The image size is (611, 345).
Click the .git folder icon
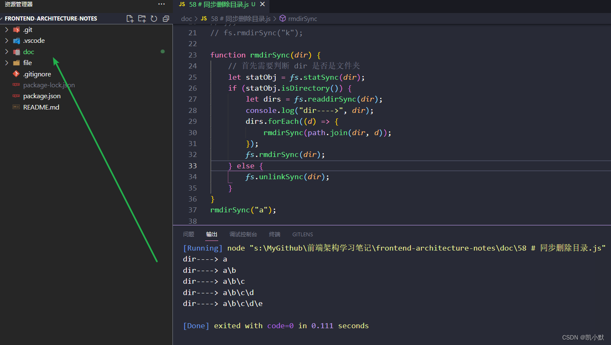click(16, 30)
